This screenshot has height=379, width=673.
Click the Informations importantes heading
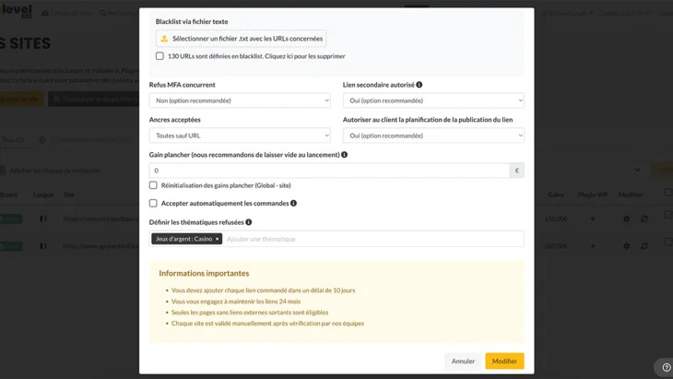click(x=204, y=273)
